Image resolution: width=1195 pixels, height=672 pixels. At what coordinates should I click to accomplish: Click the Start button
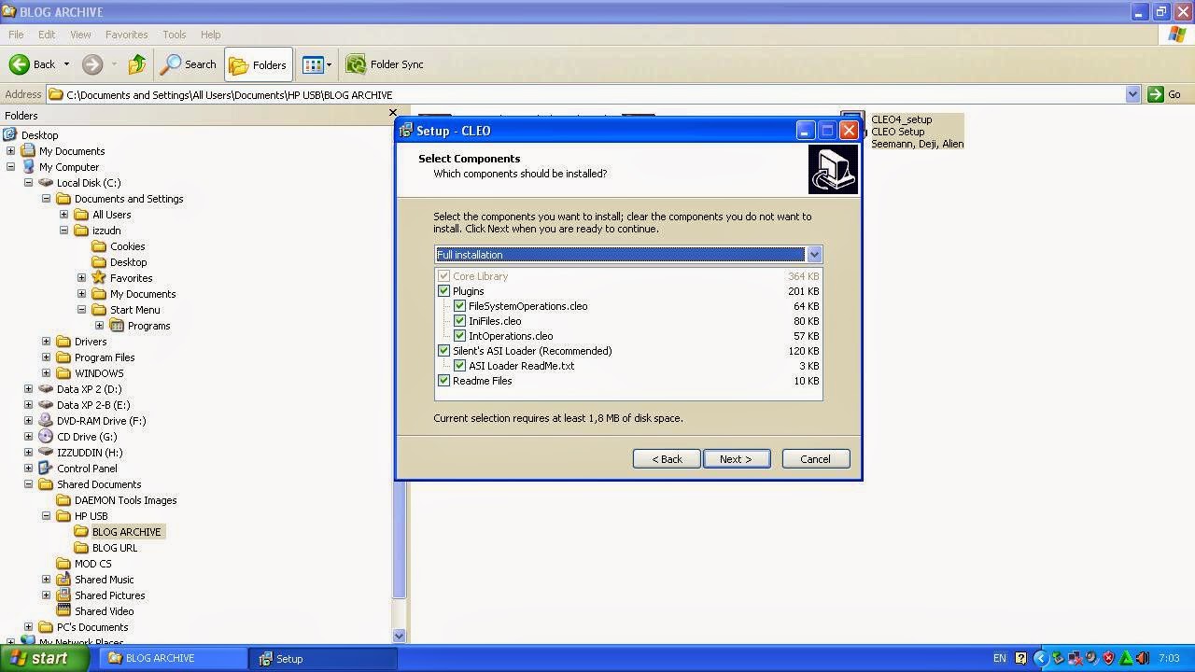point(44,658)
